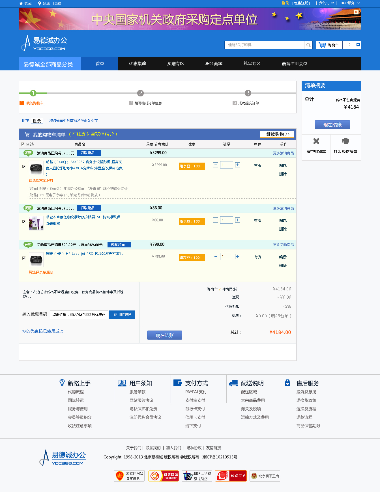Viewport: 380px width, 492px height.
Task: Click the 易德诚办公 header logo
Action: (44, 43)
